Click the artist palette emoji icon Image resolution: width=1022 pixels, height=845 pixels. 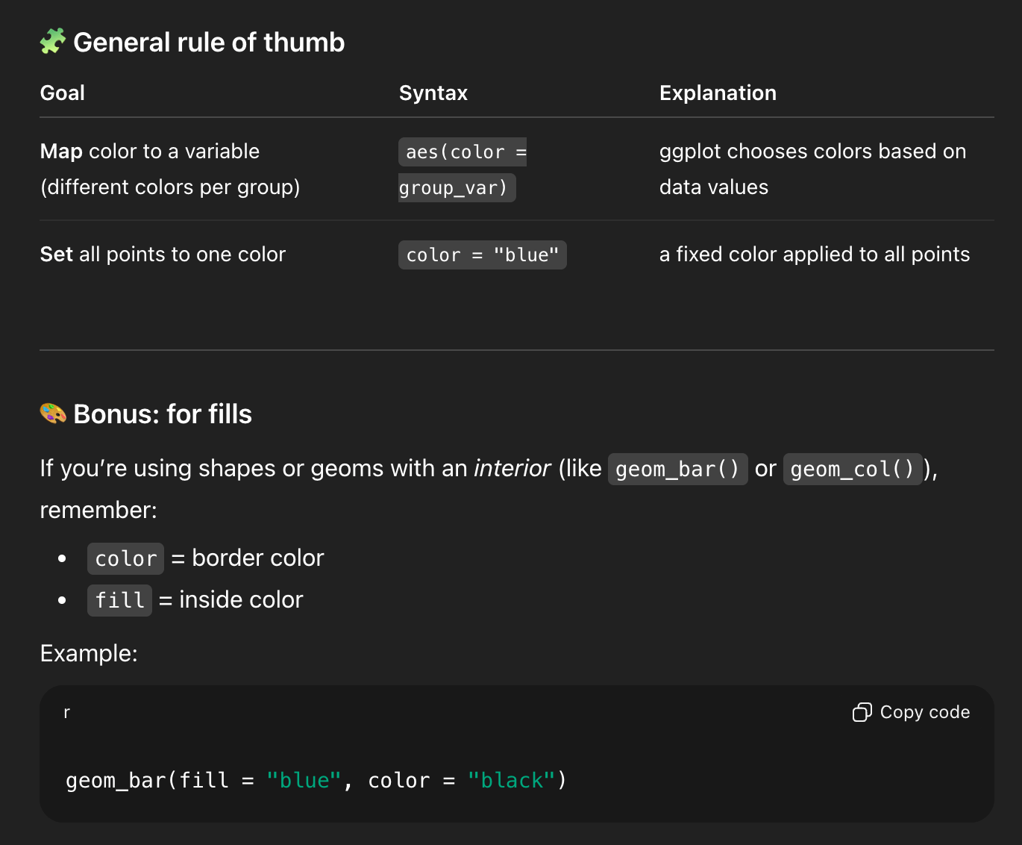pyautogui.click(x=53, y=414)
